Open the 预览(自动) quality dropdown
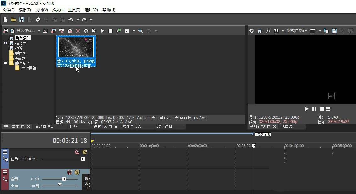This screenshot has width=356, height=194. tap(297, 31)
